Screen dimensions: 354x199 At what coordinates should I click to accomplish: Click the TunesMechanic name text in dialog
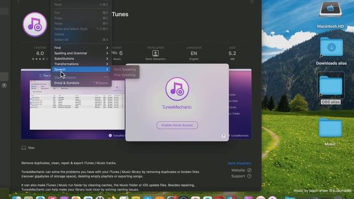177,107
